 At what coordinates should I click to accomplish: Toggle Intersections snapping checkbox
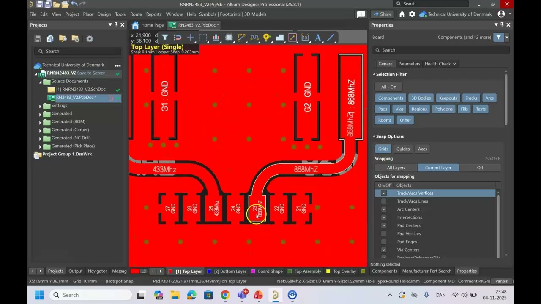pos(384,217)
